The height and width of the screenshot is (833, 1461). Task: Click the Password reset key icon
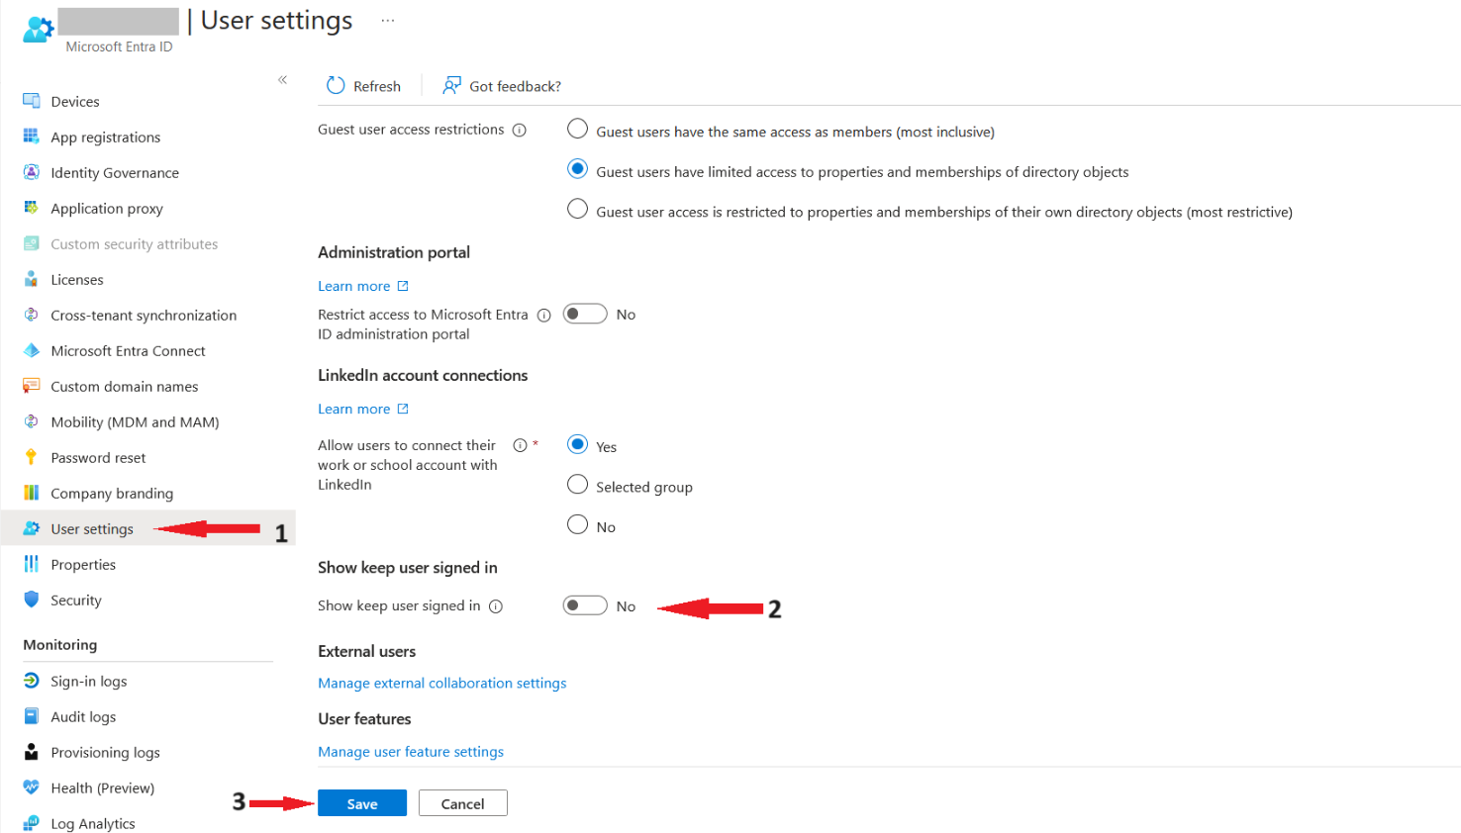coord(32,457)
